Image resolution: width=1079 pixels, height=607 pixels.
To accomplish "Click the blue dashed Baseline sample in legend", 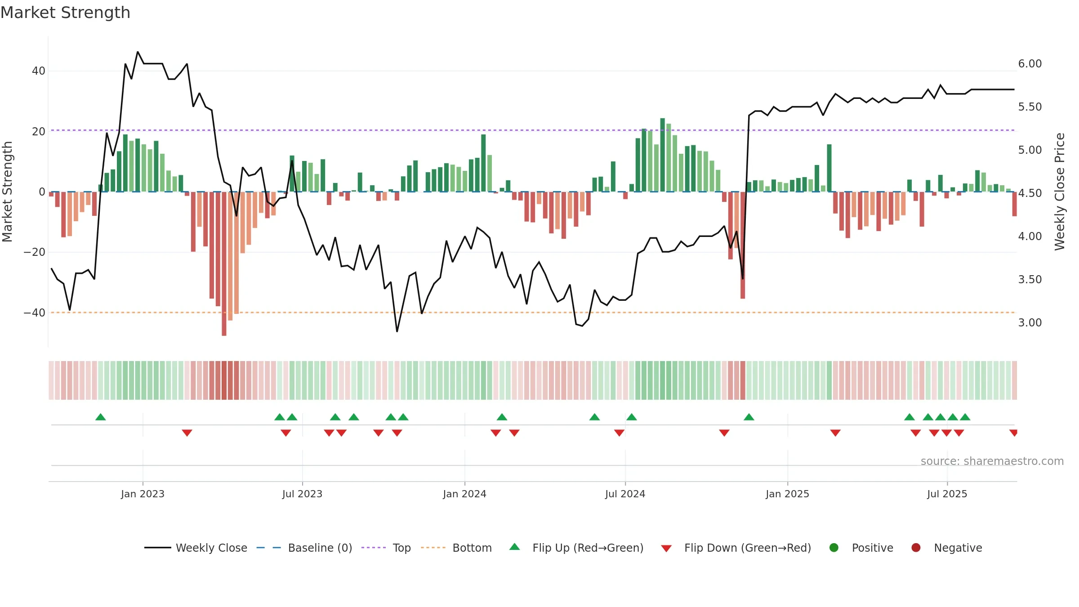I will pyautogui.click(x=268, y=548).
